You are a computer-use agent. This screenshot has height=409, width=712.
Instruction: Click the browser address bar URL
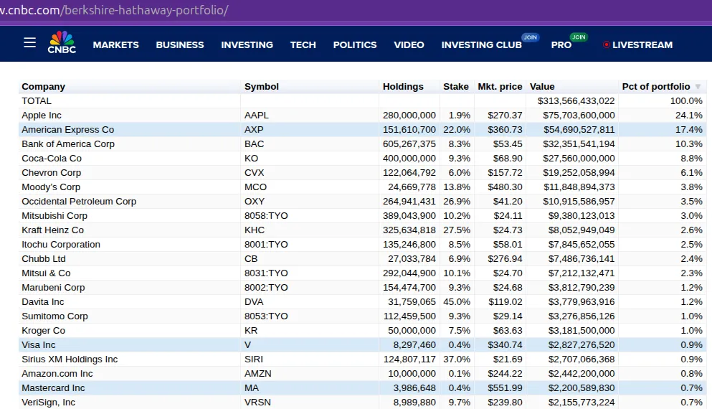click(x=113, y=10)
